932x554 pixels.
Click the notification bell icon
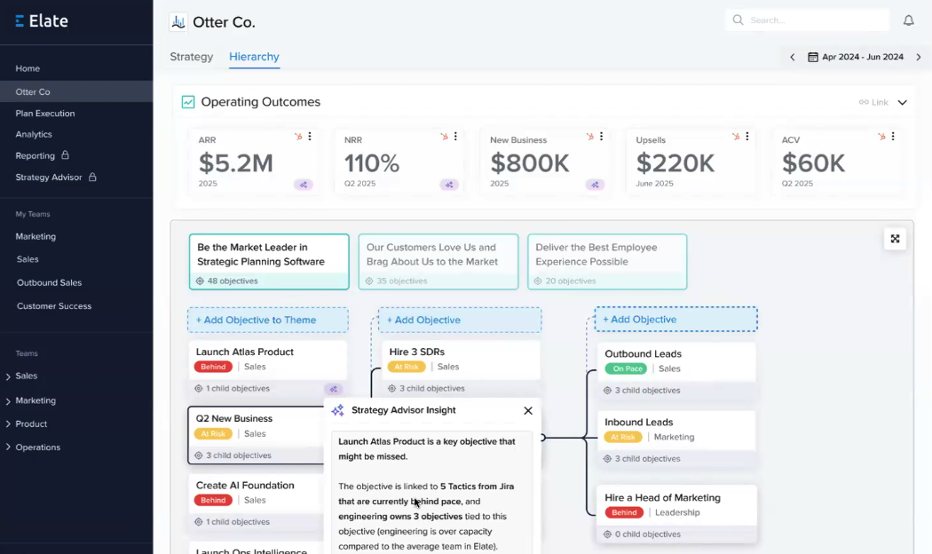tap(908, 20)
